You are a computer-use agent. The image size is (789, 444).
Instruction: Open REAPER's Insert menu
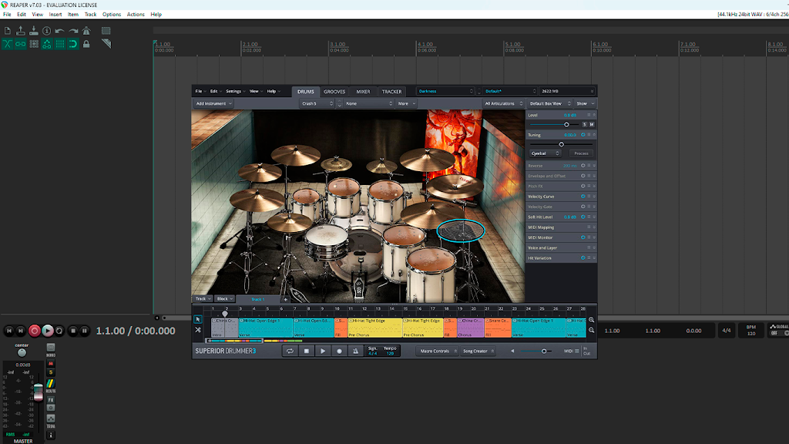click(x=55, y=15)
